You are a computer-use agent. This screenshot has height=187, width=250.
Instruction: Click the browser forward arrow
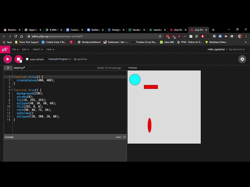(10, 36)
